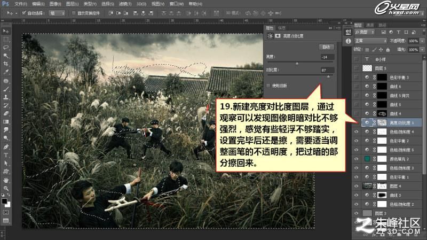This screenshot has height=240, width=427.
Task: Hide the 色相/饱和度 4 layer
Action: tap(356, 131)
